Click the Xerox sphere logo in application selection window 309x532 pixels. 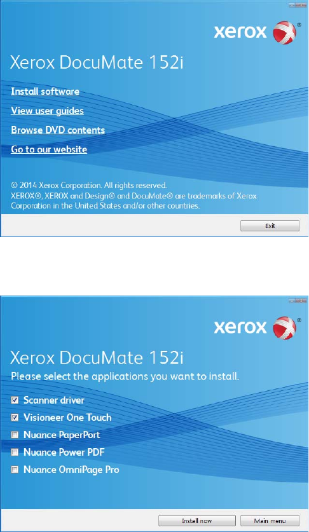(285, 328)
